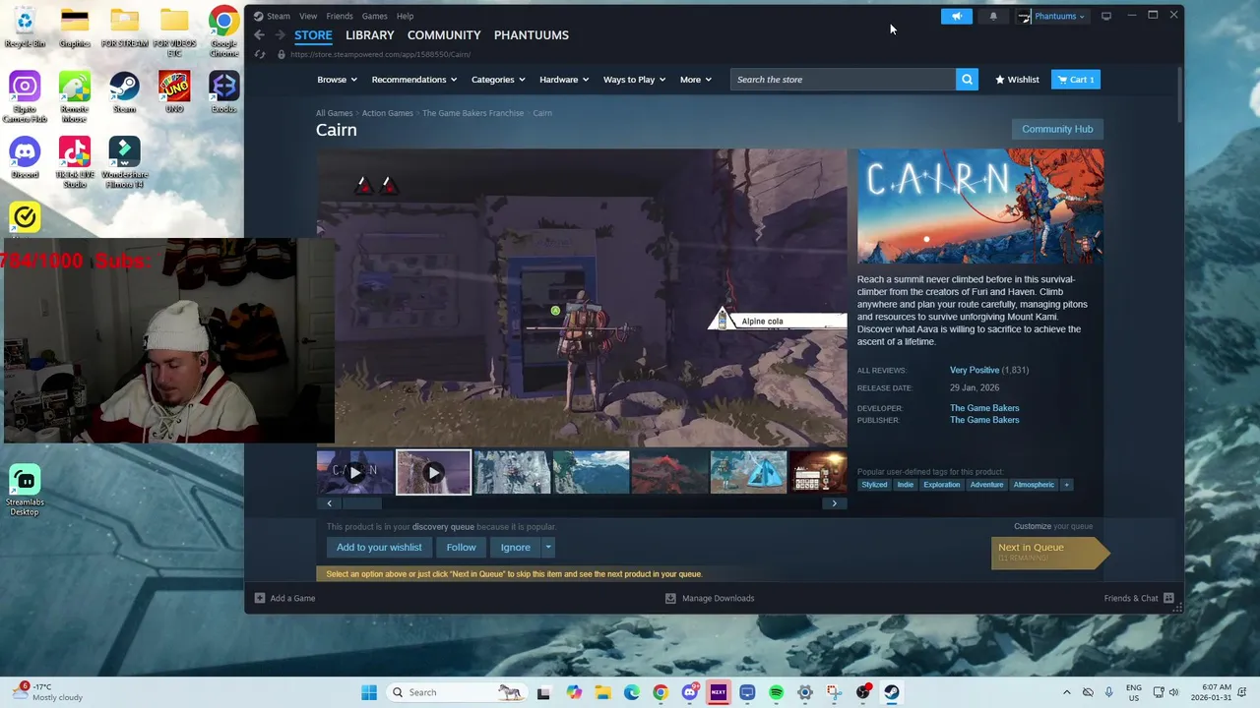
Task: Open the Cart 1 button
Action: tap(1075, 80)
